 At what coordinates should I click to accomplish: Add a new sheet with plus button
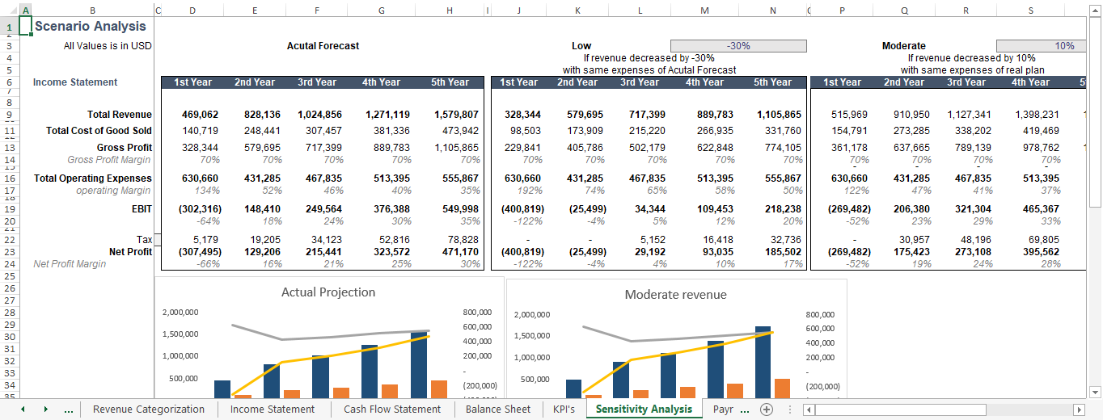pos(767,409)
